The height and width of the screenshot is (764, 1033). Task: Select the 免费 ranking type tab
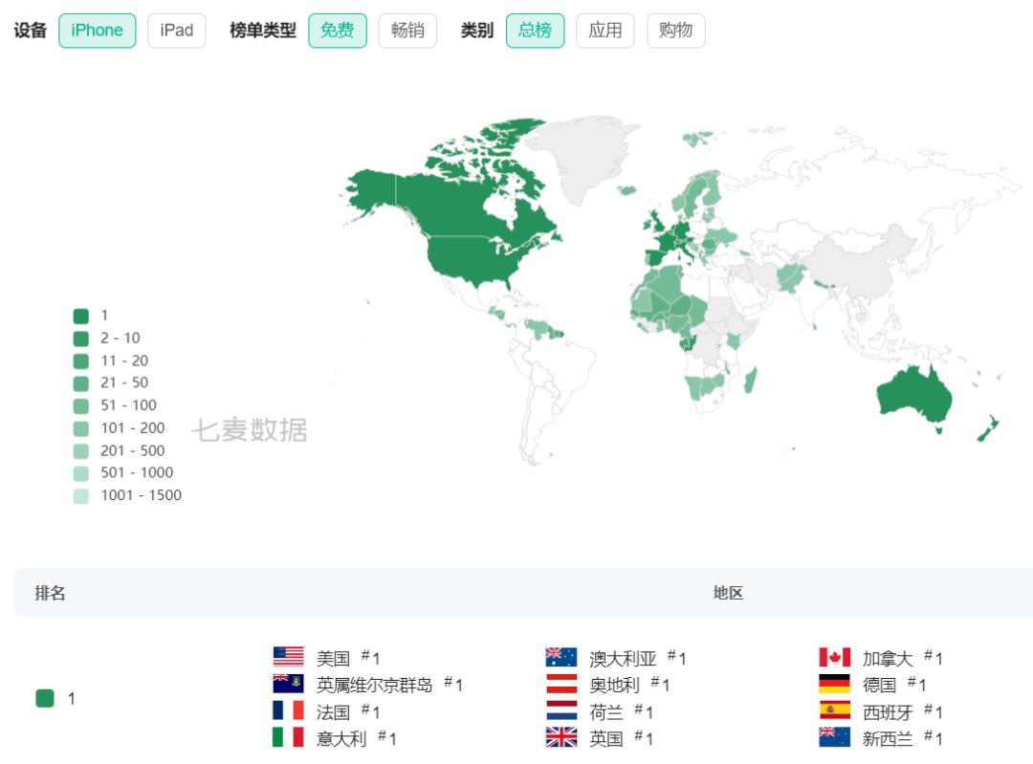click(x=338, y=30)
